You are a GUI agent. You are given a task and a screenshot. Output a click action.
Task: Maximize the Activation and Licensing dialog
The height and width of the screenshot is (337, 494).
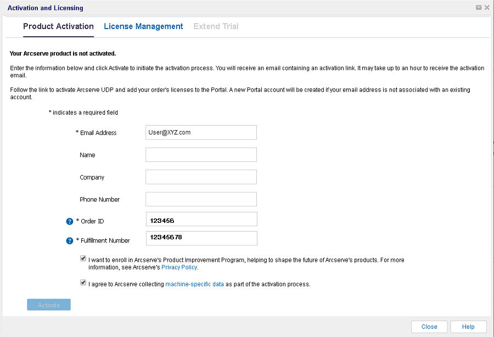pyautogui.click(x=479, y=8)
